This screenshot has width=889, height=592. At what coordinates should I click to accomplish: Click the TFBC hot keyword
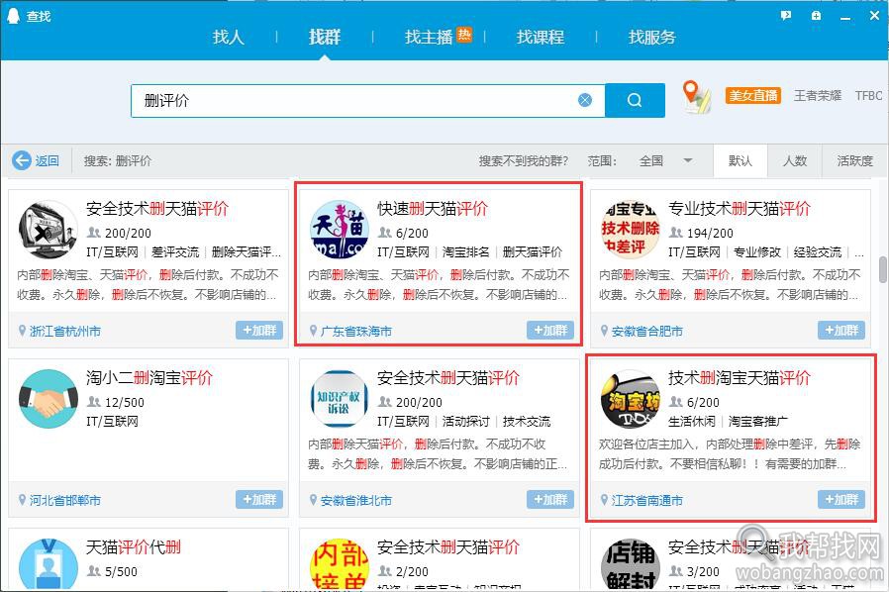(869, 96)
